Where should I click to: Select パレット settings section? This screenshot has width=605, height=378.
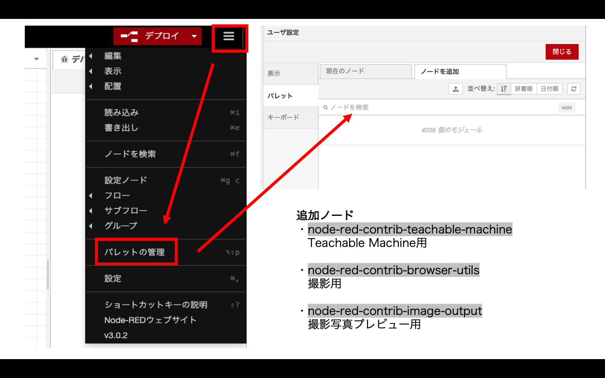(291, 96)
